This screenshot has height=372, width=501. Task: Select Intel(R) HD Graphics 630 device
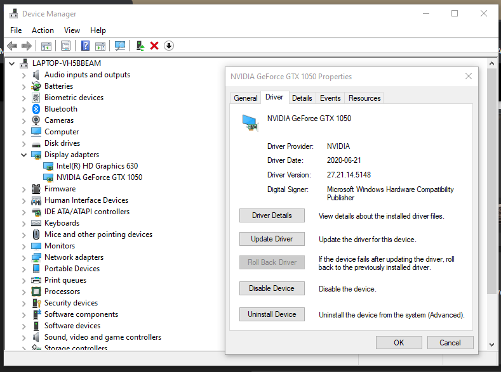(97, 166)
